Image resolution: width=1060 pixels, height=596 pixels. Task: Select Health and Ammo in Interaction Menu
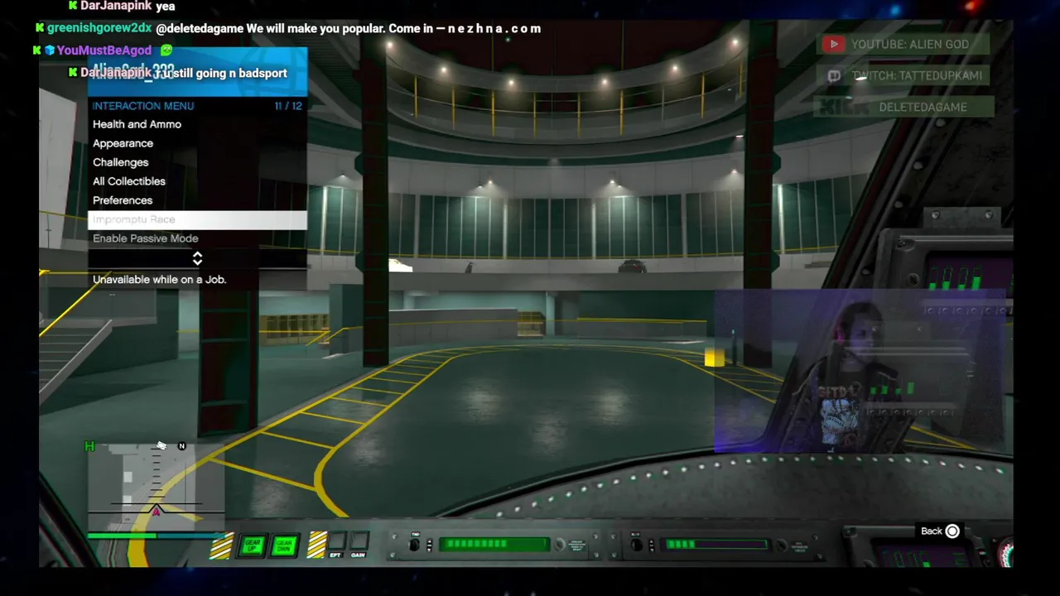pyautogui.click(x=197, y=124)
